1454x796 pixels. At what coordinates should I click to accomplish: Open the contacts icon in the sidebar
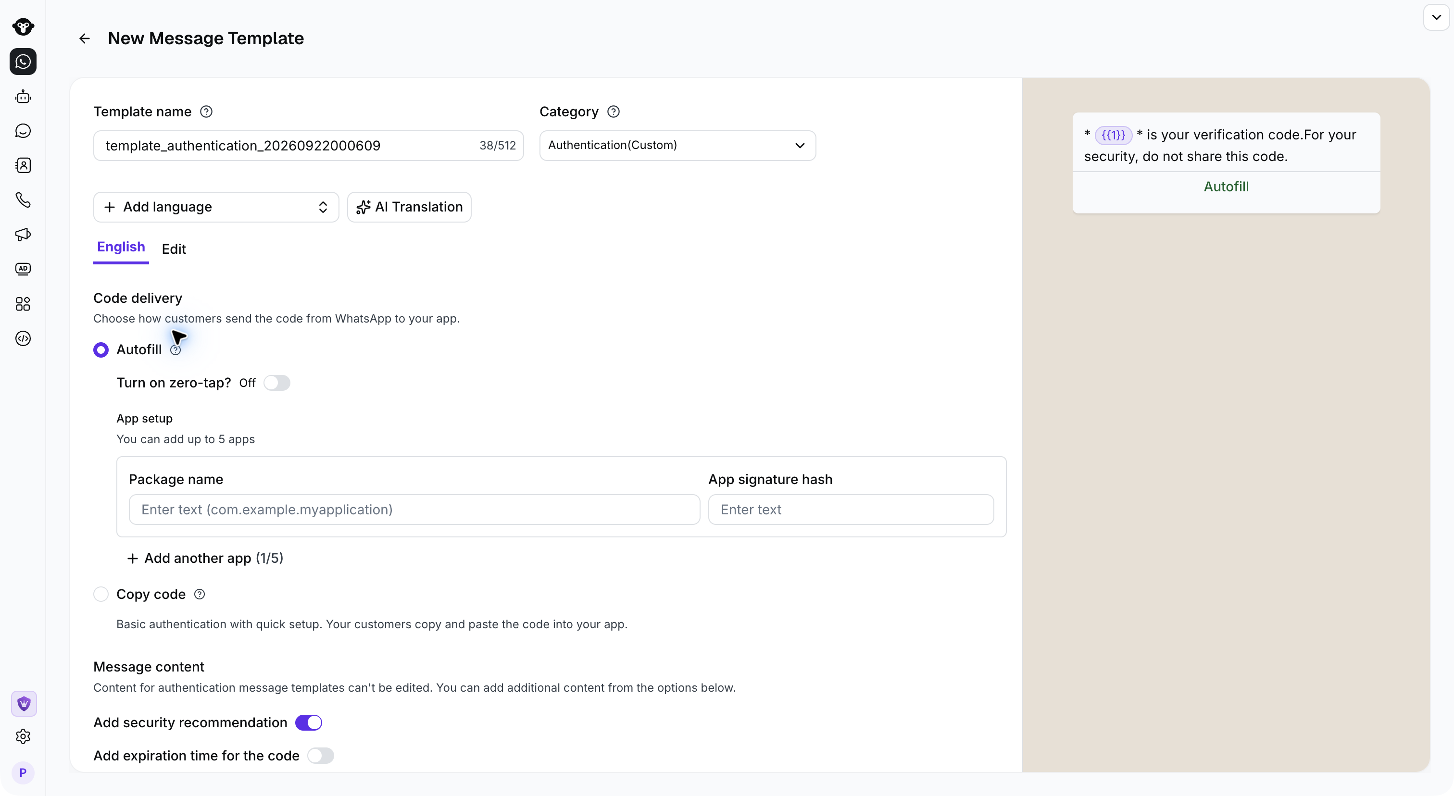pos(23,165)
